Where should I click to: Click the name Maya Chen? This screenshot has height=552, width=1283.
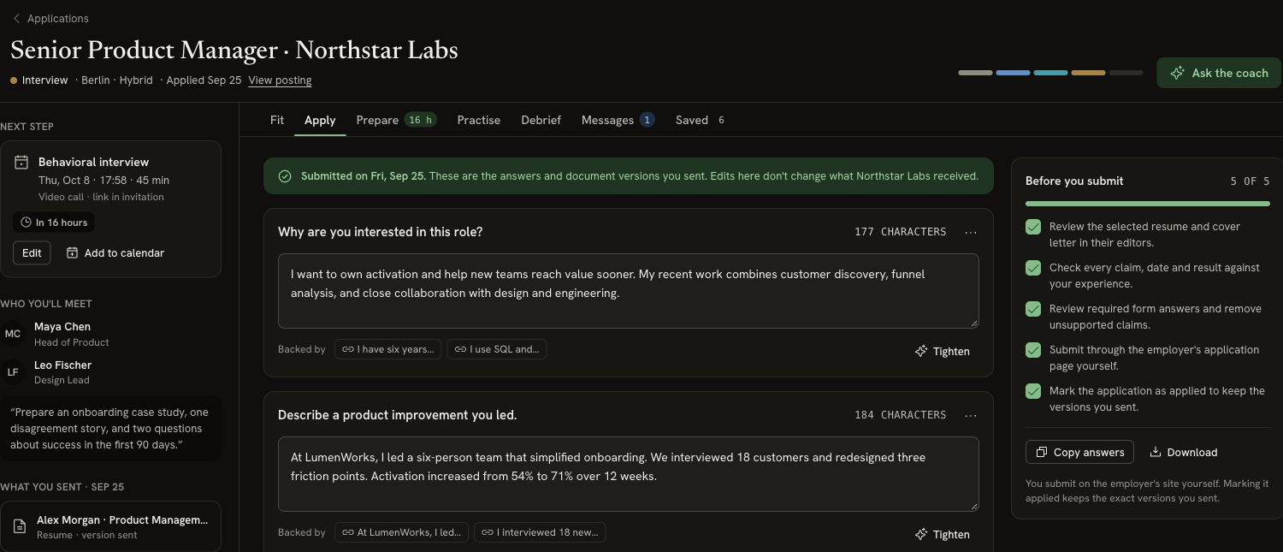62,327
